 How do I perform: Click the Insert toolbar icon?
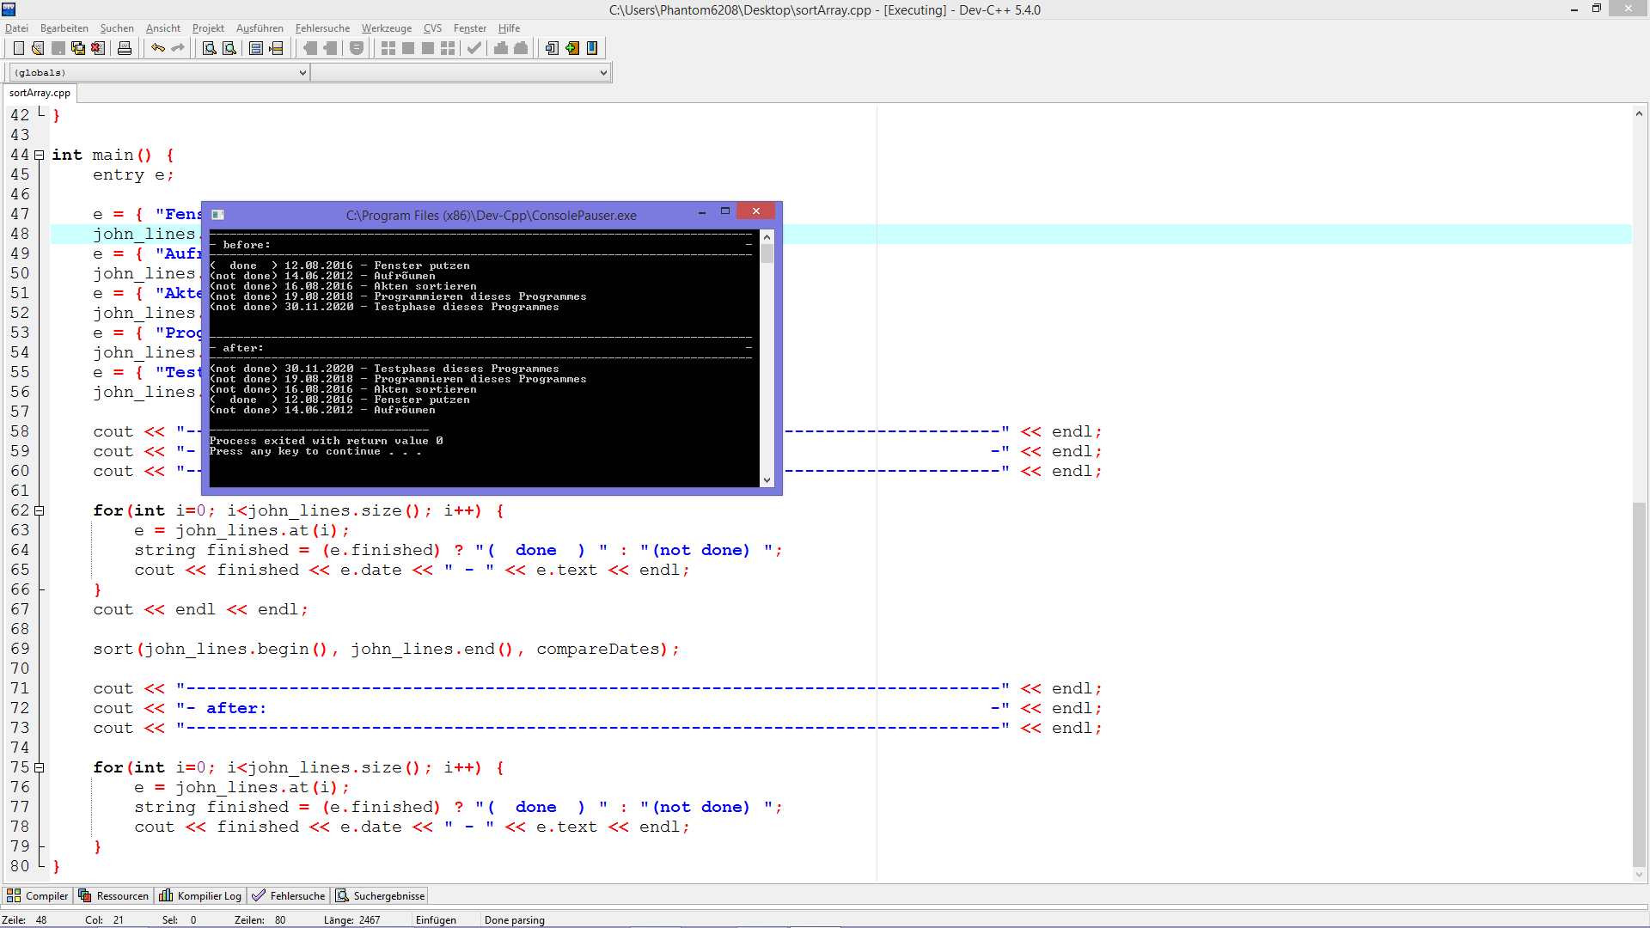(x=551, y=48)
